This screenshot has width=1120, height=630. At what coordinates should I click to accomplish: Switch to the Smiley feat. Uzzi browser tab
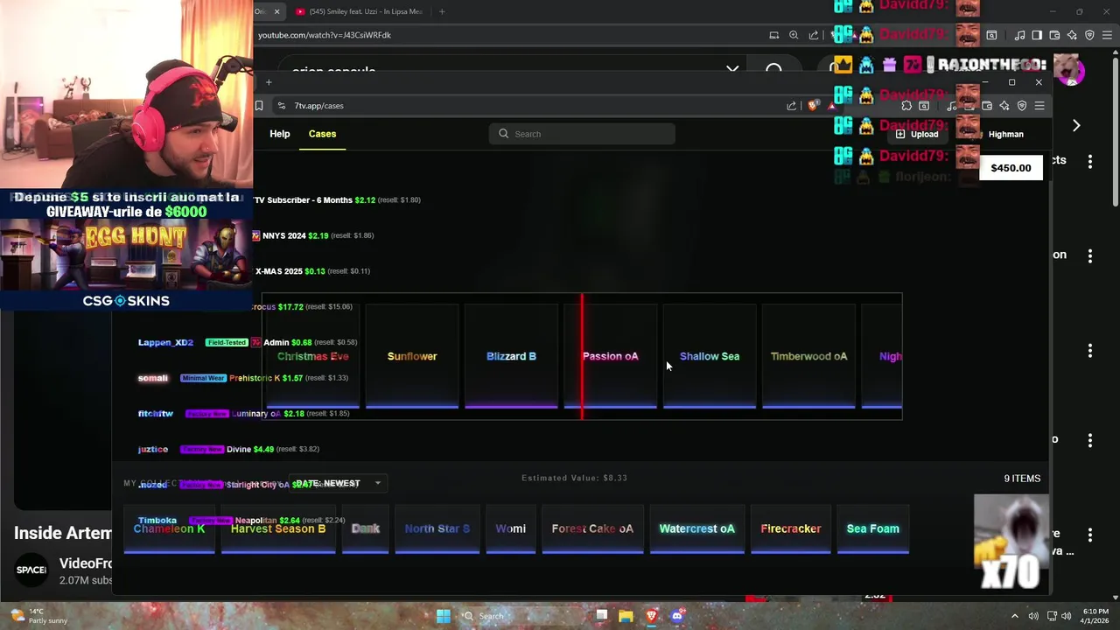(359, 11)
